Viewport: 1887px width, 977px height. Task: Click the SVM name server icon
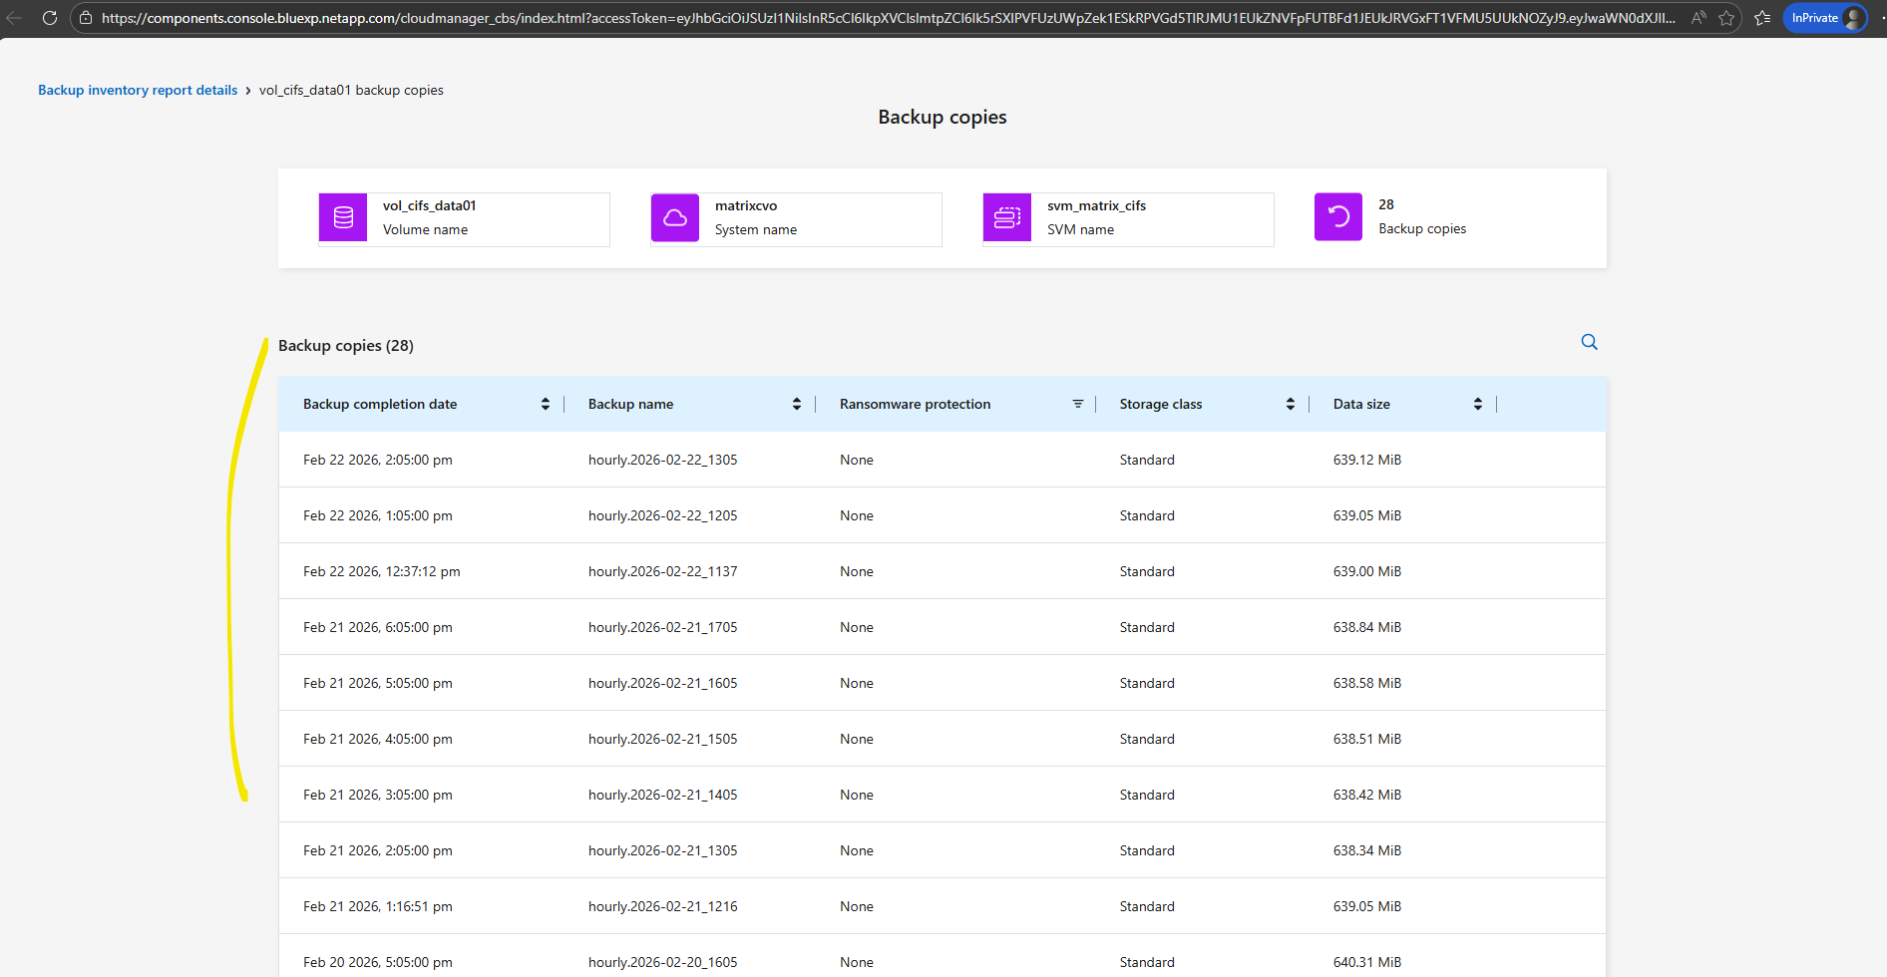pos(1007,217)
